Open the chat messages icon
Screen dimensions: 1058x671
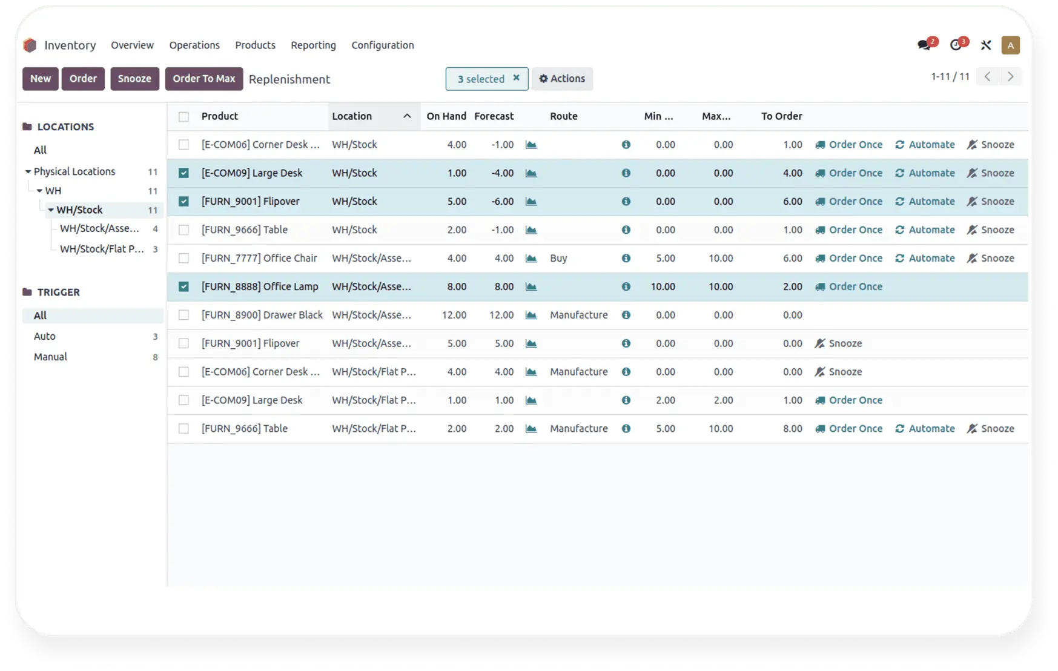point(924,45)
